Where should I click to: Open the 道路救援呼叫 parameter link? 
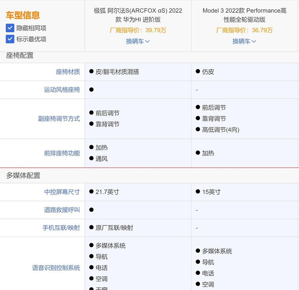pos(62,210)
